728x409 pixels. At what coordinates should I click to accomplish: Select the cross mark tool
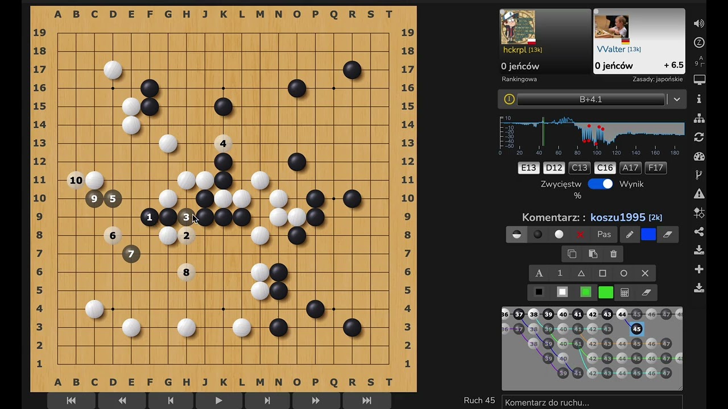[645, 273]
